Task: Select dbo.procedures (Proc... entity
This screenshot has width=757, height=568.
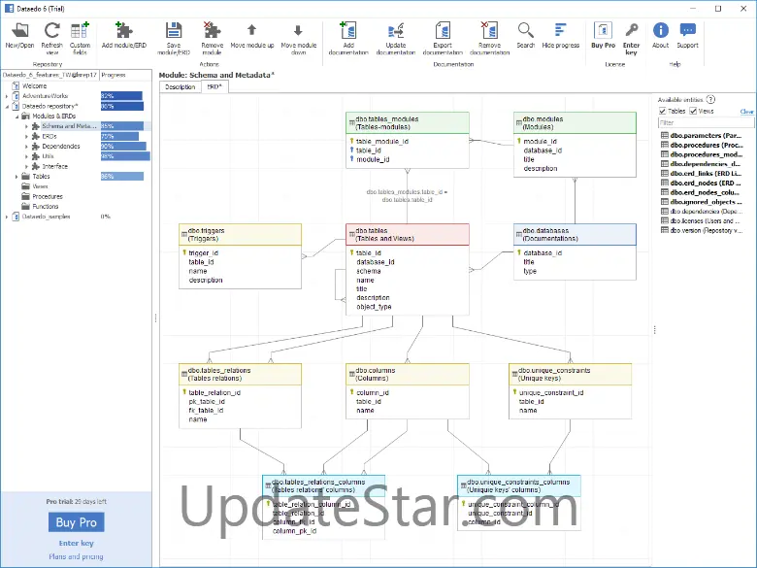Action: click(701, 145)
